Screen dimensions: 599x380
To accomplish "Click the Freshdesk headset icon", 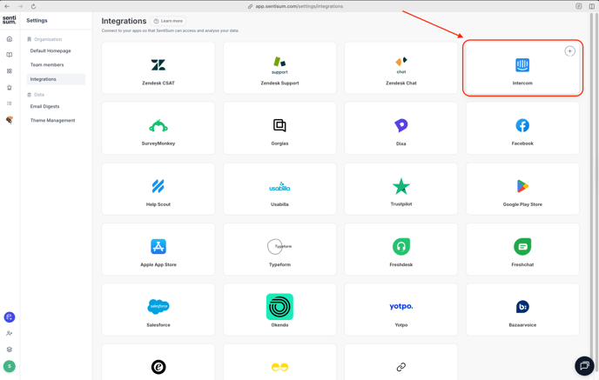I will click(400, 247).
